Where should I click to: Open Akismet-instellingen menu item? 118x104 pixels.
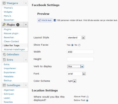(x=14, y=49)
